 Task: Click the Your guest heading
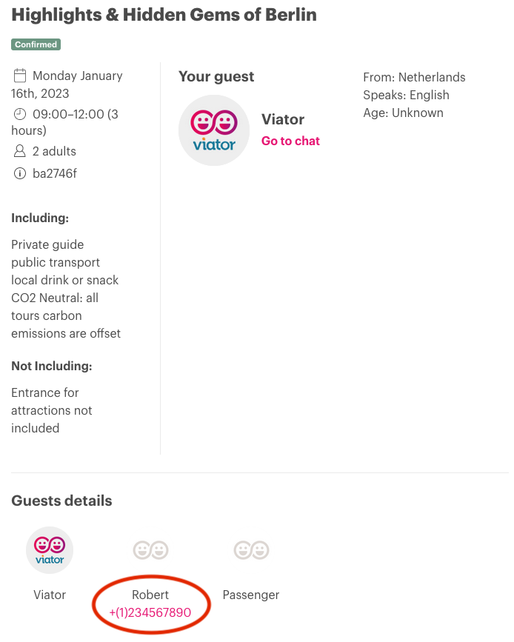point(216,76)
